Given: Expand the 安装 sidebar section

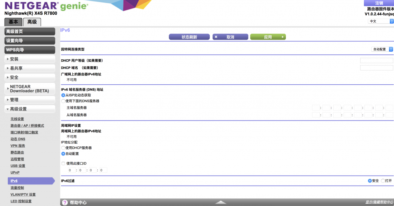Looking at the screenshot, I should pos(30,59).
